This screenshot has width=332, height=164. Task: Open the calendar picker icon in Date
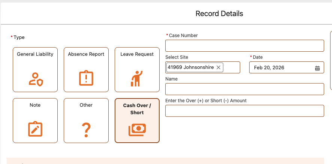[317, 68]
